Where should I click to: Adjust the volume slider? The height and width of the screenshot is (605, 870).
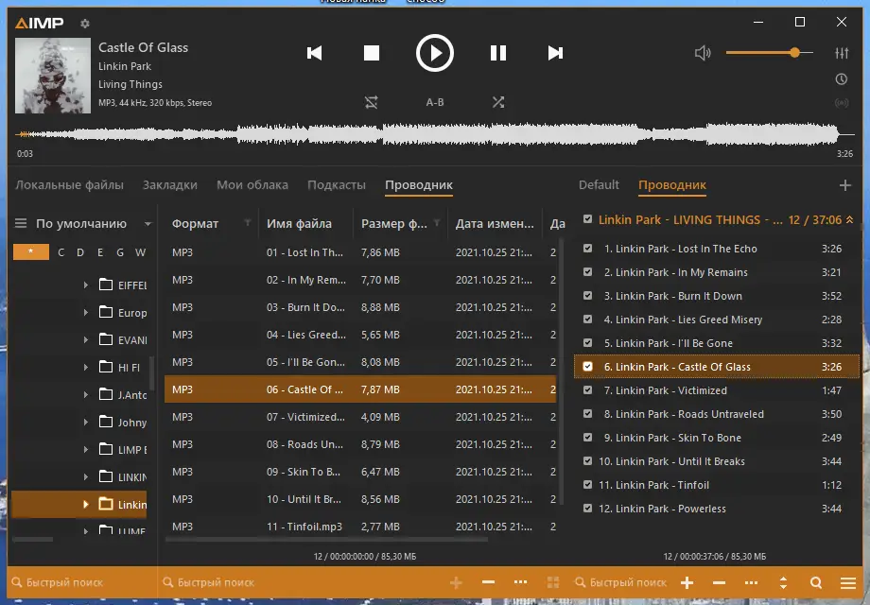(x=769, y=53)
